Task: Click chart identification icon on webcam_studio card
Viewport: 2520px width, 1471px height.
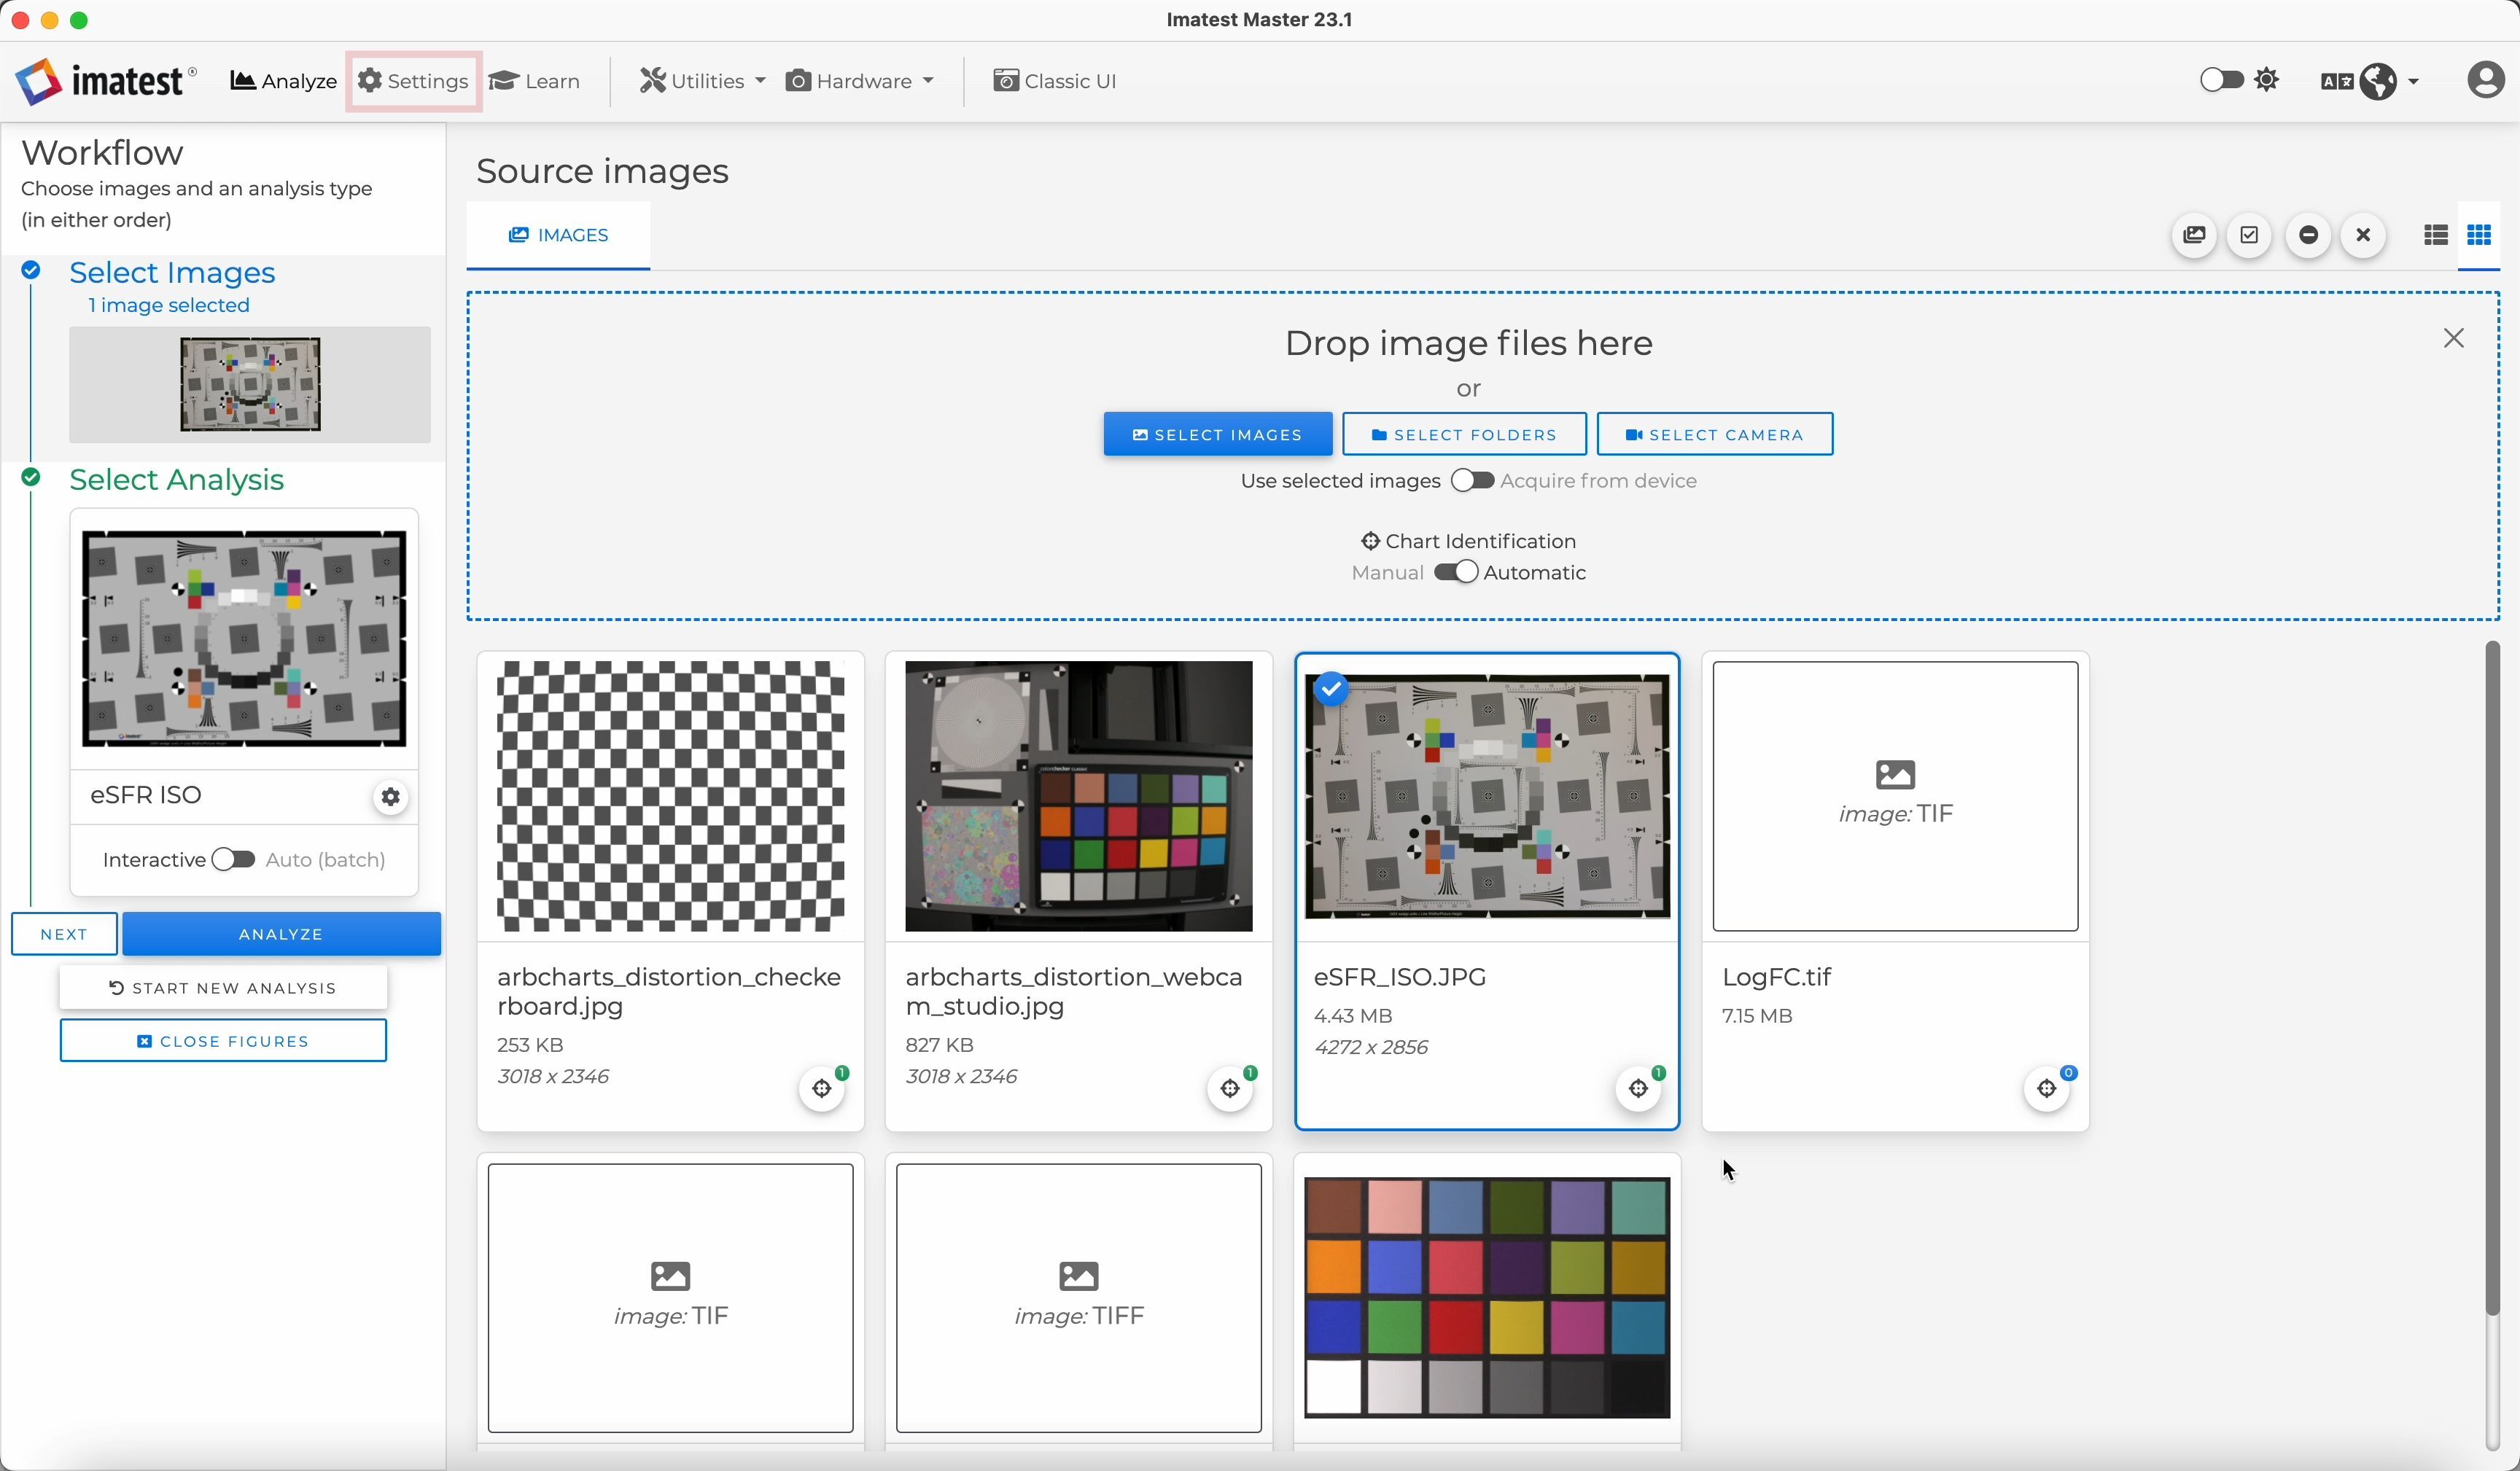Action: (1230, 1089)
